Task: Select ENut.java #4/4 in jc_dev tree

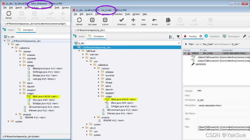Action: click(x=122, y=103)
